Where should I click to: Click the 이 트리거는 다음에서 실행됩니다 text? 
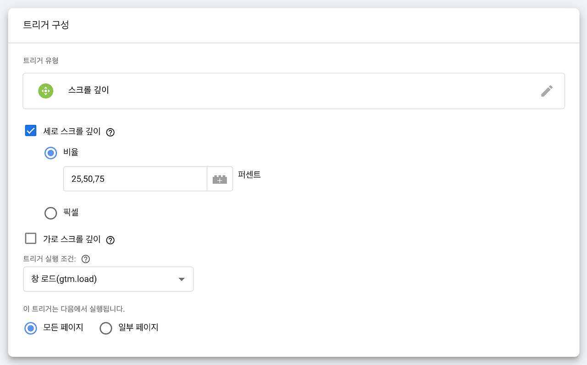[x=74, y=309]
